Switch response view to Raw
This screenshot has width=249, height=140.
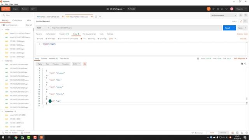click(x=47, y=64)
